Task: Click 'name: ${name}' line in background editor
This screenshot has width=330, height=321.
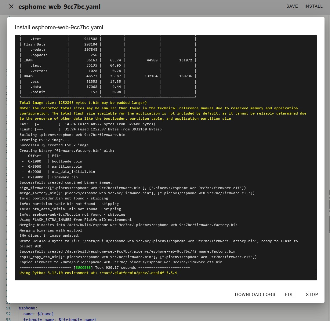Action: [x=38, y=314]
